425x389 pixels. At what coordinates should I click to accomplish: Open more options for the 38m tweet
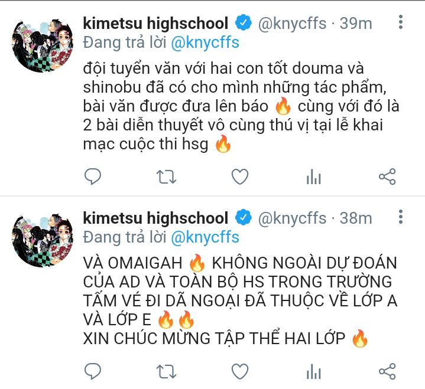[401, 216]
